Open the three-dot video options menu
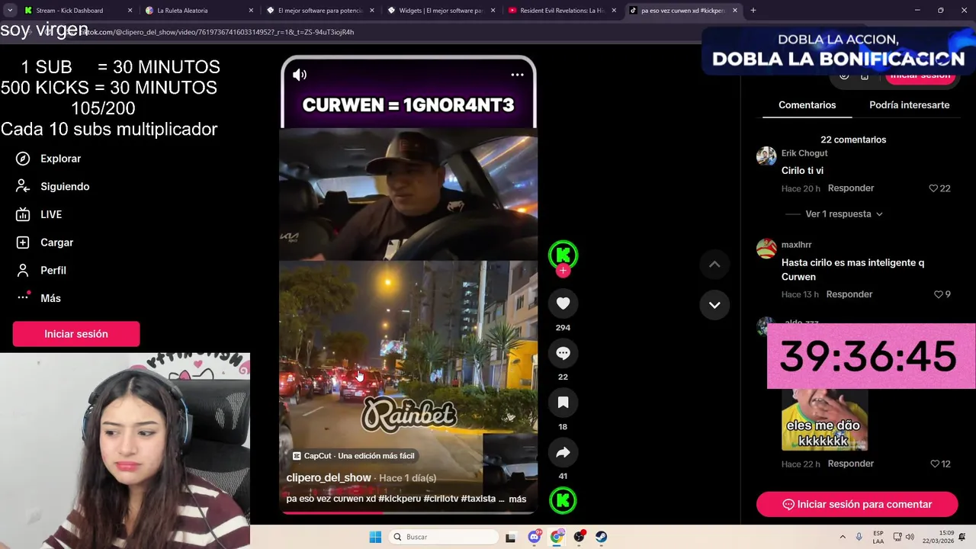 coord(517,75)
